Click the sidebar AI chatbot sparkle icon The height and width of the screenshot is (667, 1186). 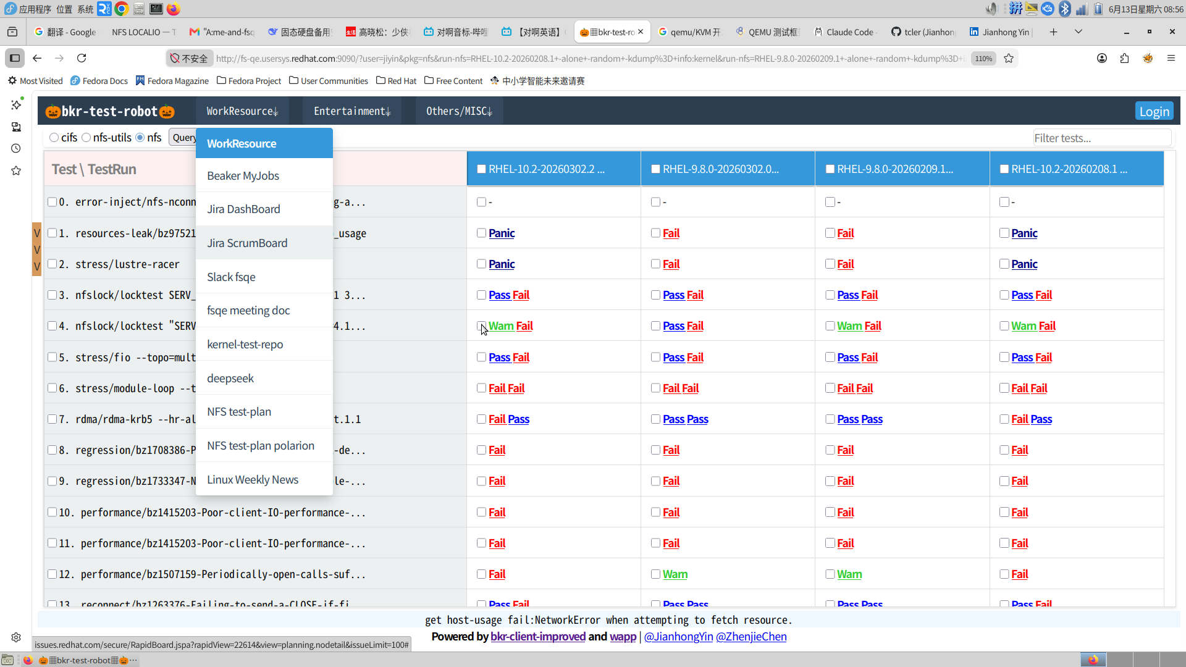16,104
